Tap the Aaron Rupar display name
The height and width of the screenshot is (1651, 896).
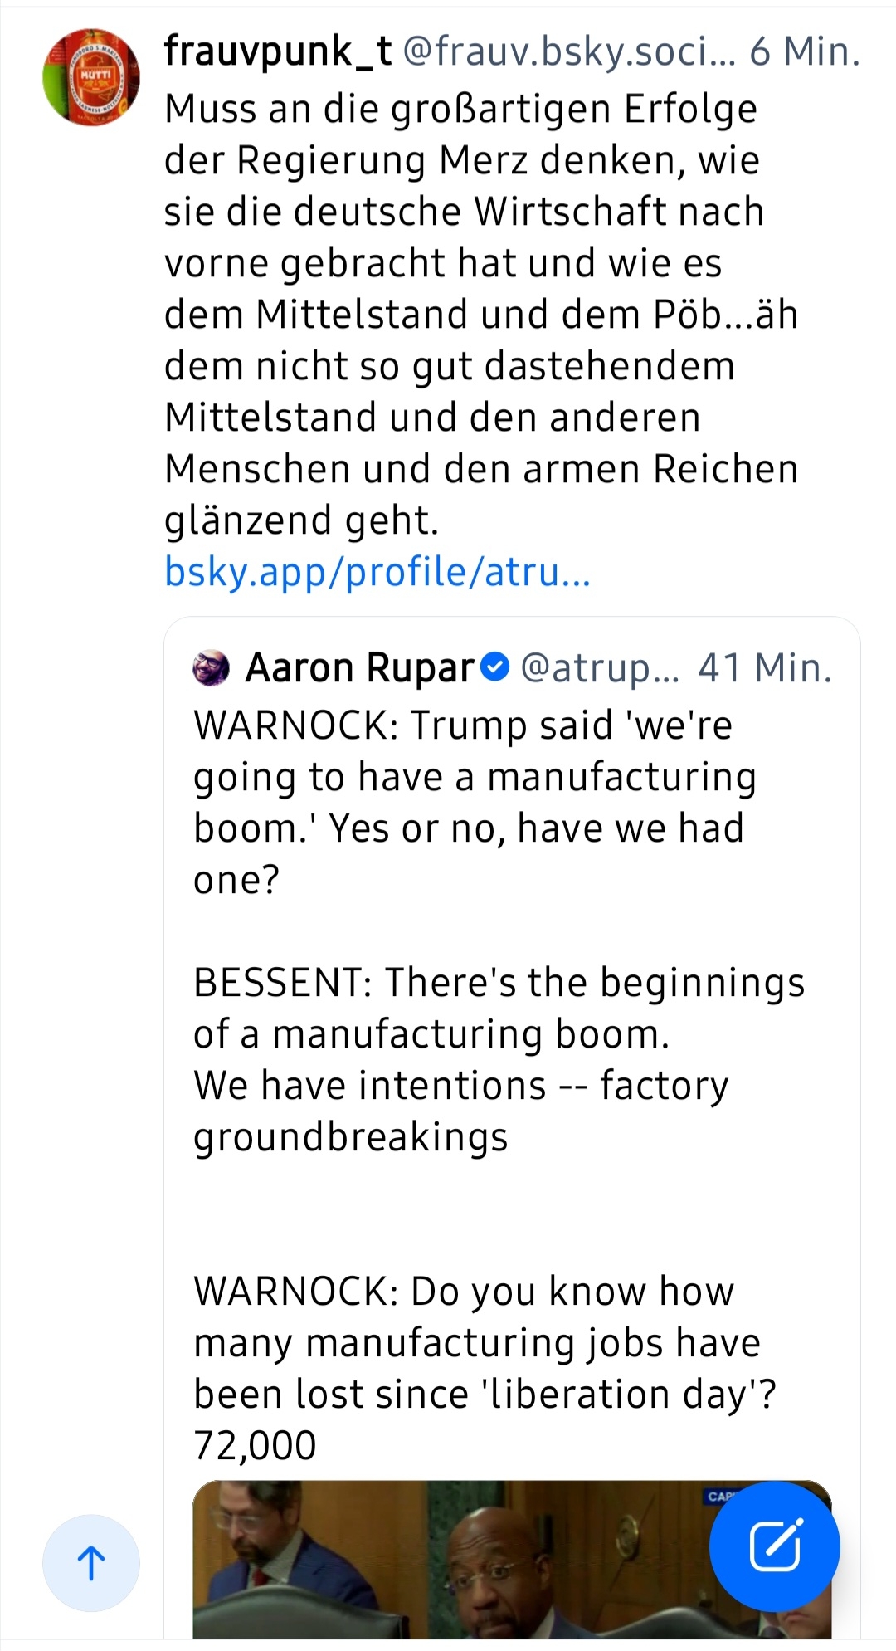[x=359, y=667]
